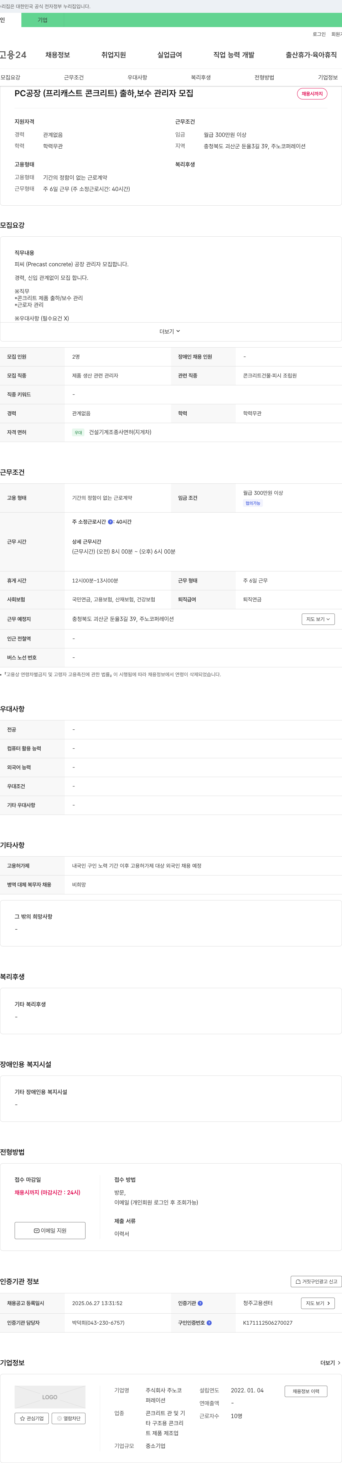Open the 실업급여 menu
The image size is (342, 1463).
tap(170, 55)
